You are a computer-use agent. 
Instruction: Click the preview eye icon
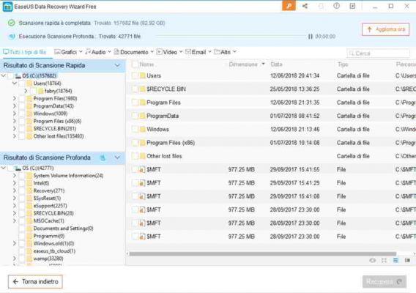(x=373, y=260)
